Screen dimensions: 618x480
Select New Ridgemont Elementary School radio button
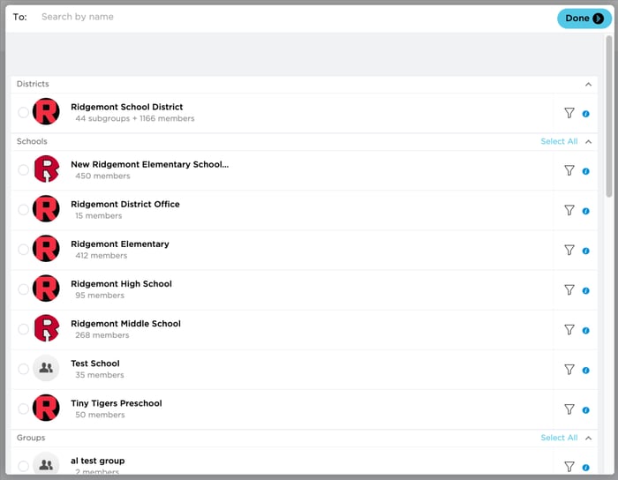[x=23, y=169]
